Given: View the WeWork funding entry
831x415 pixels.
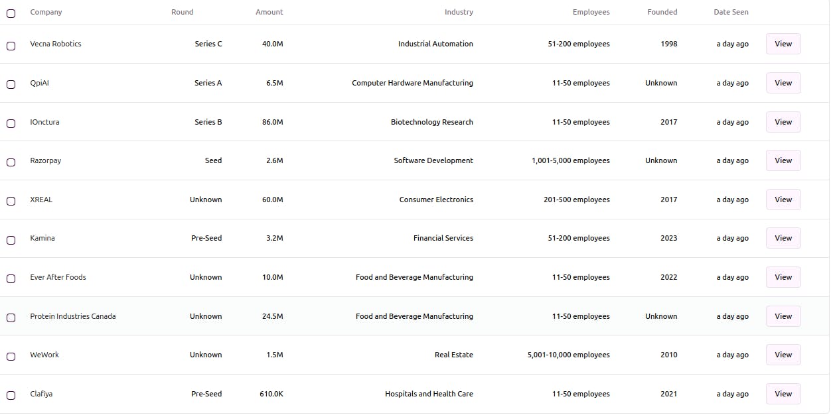Looking at the screenshot, I should tap(783, 355).
